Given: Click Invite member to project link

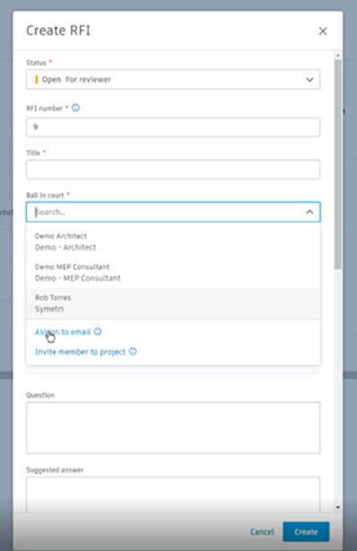Looking at the screenshot, I should (x=81, y=351).
